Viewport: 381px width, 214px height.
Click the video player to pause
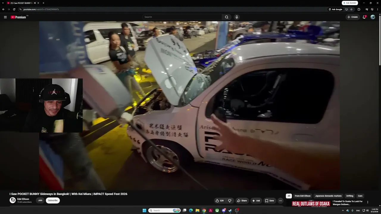click(189, 106)
